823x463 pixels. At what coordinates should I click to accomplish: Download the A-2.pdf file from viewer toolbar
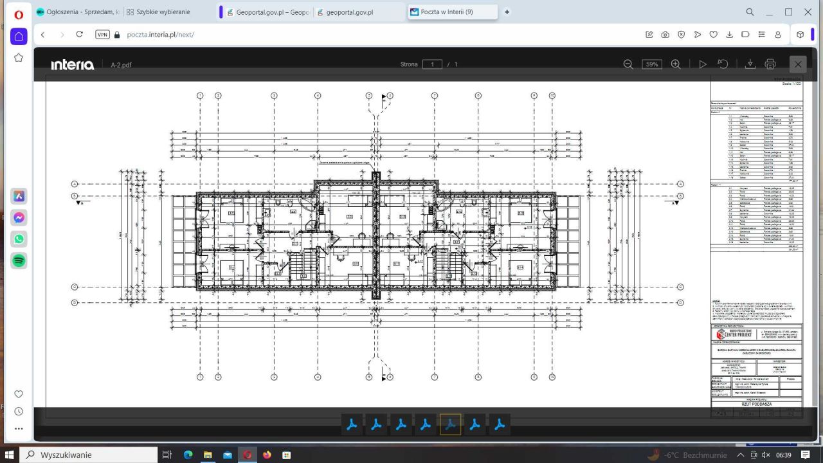point(750,64)
